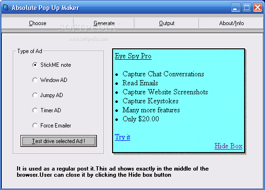Click the Only $20.00 price text
Image resolution: width=265 pixels, height=190 pixels.
tap(141, 119)
